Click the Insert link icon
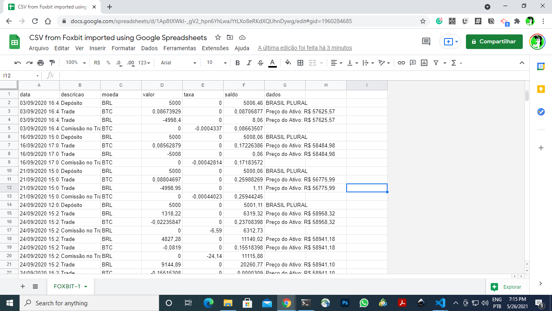552x311 pixels. (401, 63)
